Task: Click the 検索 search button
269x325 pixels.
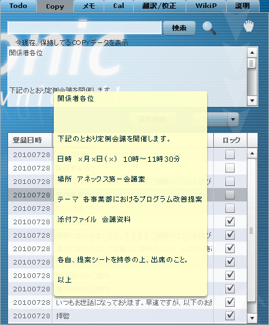Action: (x=179, y=28)
